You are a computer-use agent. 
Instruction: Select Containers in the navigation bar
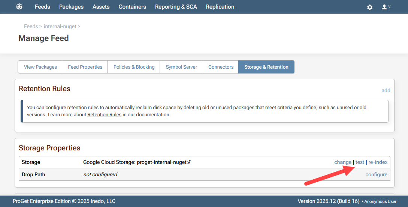tap(132, 7)
